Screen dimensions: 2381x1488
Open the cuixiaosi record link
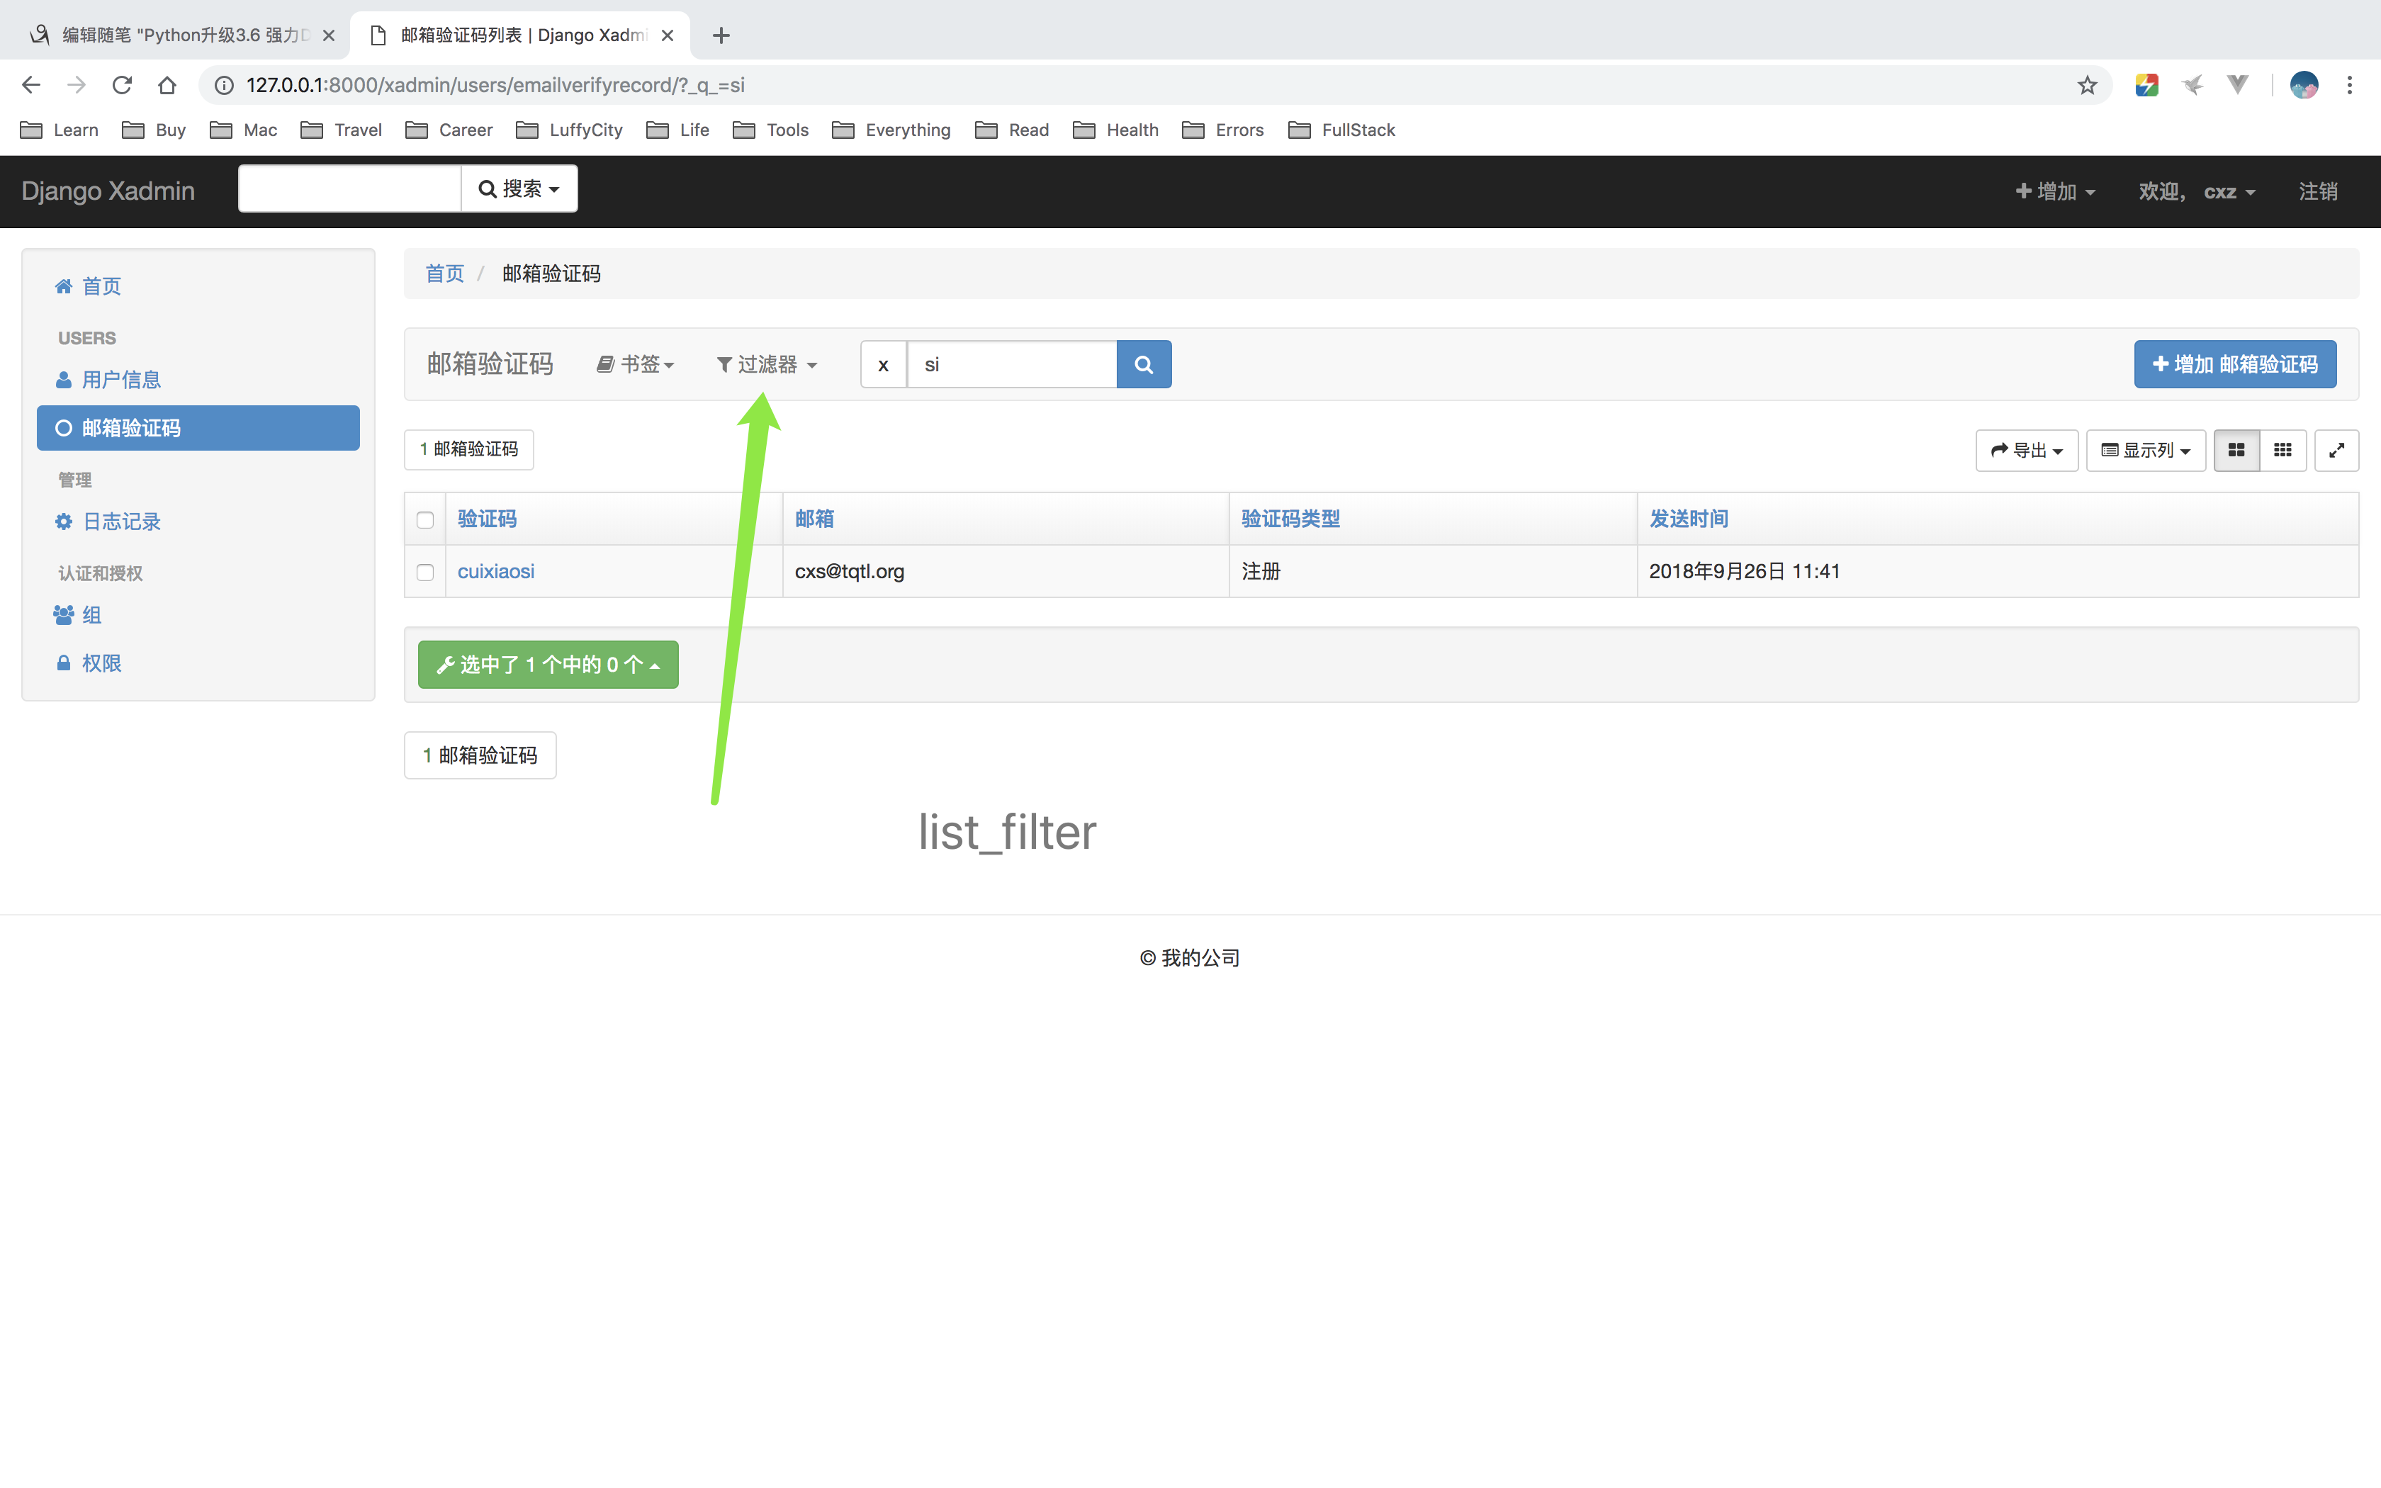[495, 572]
